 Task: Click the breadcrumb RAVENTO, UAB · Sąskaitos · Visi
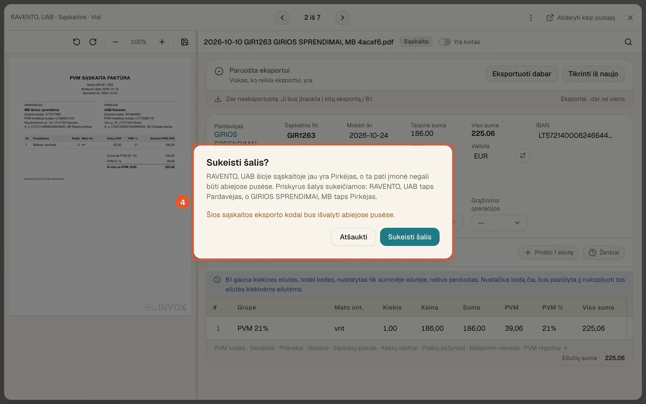[56, 17]
